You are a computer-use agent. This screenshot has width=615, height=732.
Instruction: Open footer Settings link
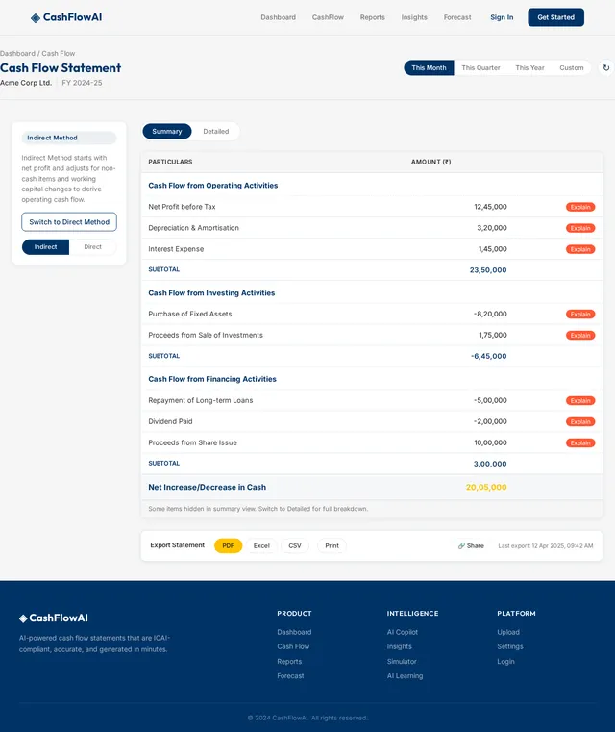pos(510,646)
